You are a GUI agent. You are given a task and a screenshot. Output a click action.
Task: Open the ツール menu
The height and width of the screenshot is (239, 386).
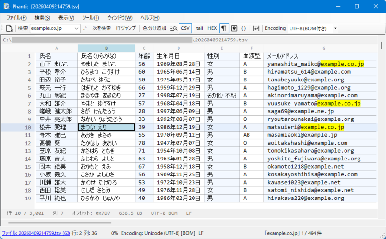coord(91,18)
